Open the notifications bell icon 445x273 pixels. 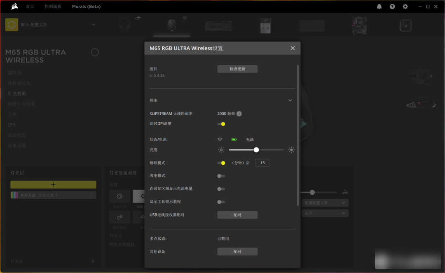pyautogui.click(x=379, y=7)
